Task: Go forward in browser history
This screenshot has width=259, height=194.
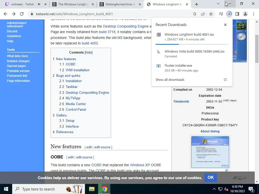Action: click(x=14, y=14)
